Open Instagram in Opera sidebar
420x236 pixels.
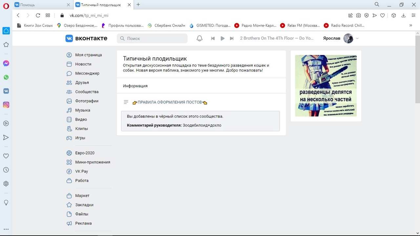pyautogui.click(x=6, y=105)
